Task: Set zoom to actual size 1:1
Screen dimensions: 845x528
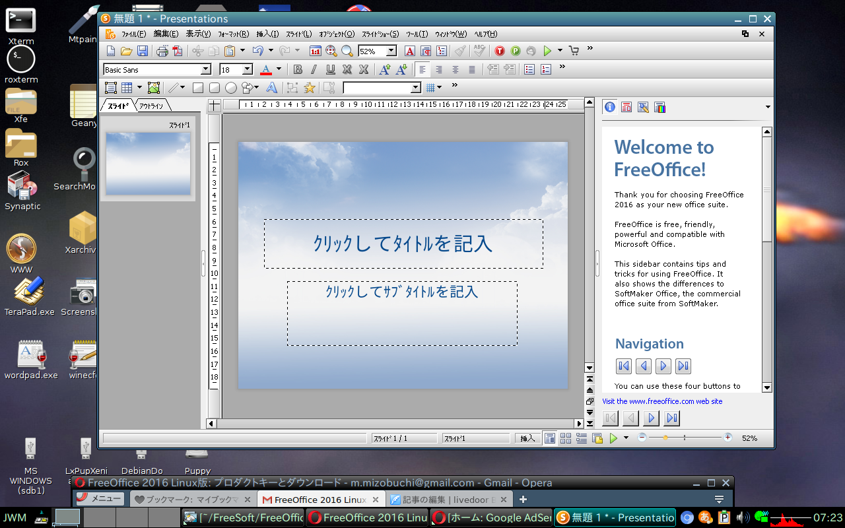Action: click(316, 51)
